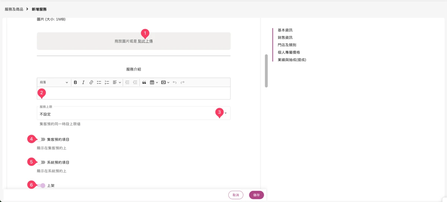The height and width of the screenshot is (202, 447).
Task: Open text alignment options
Action: [x=117, y=82]
